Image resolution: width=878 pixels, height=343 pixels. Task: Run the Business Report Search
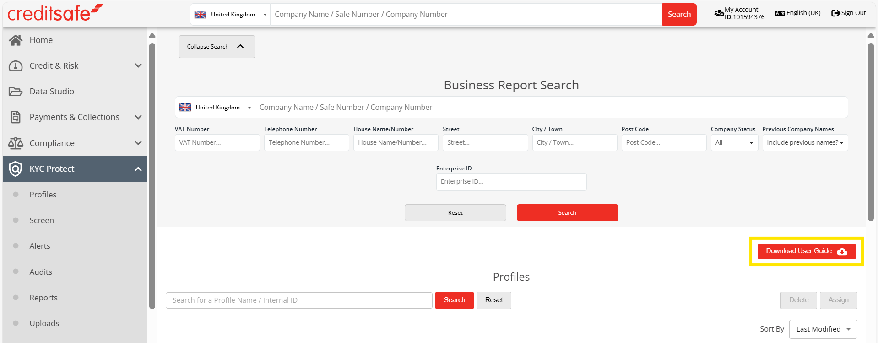click(568, 213)
